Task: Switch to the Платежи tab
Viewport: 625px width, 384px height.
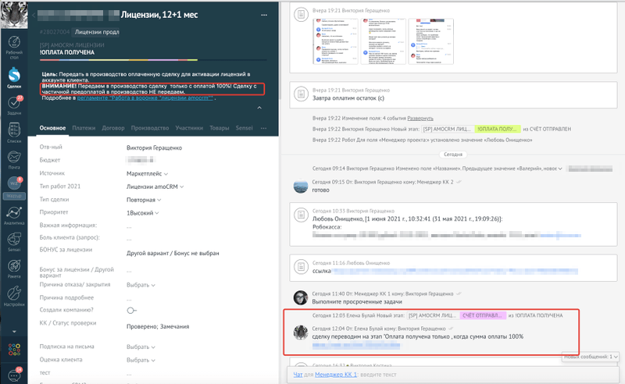Action: coord(84,127)
